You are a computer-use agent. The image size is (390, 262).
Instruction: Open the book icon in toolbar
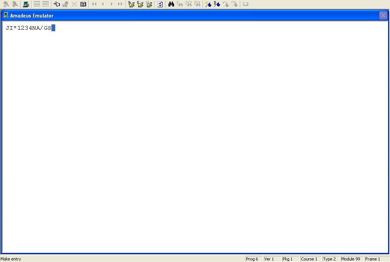(x=83, y=4)
